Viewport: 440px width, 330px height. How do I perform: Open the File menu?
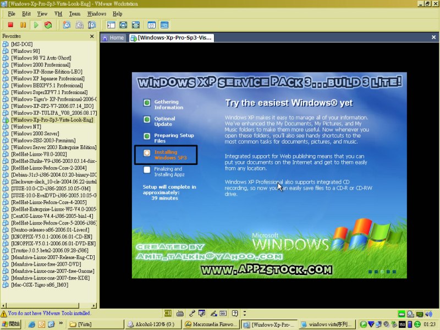coord(12,14)
